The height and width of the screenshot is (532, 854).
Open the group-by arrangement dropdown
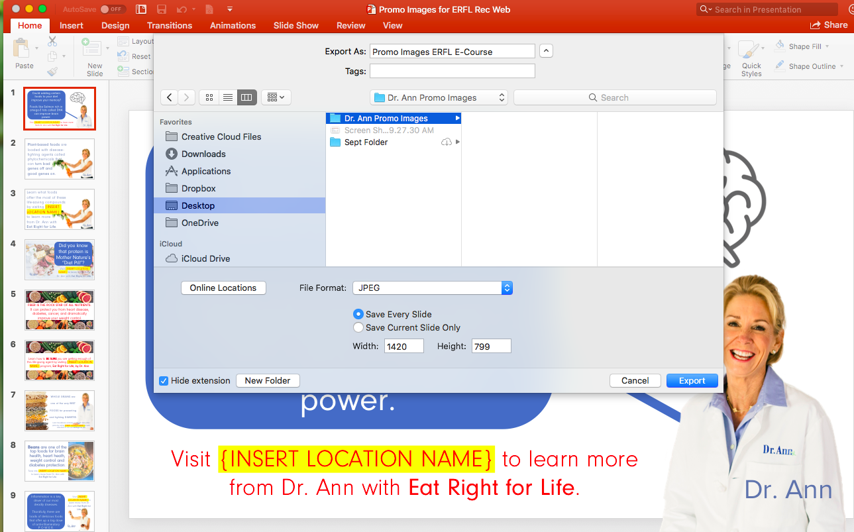(276, 97)
